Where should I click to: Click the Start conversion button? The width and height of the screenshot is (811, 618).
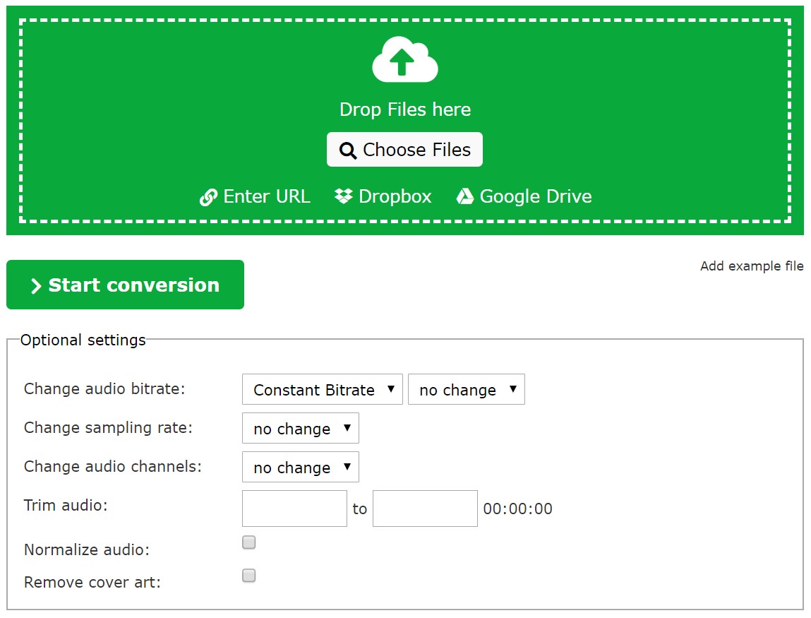point(125,285)
